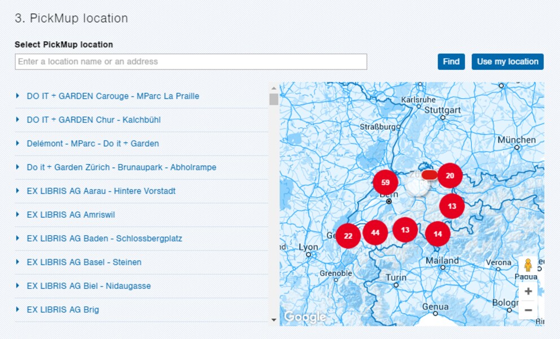Open Delémont - MParc - Do it + Garden
Viewport: 560px width, 339px height.
[93, 143]
